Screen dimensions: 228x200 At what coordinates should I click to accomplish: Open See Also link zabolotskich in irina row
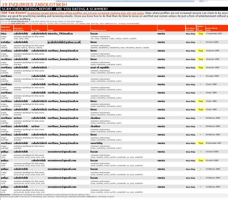coord(39,33)
